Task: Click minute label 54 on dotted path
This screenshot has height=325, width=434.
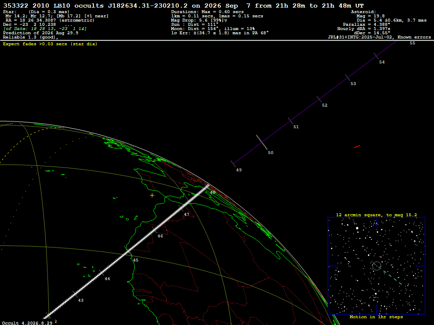Action: pos(382,62)
